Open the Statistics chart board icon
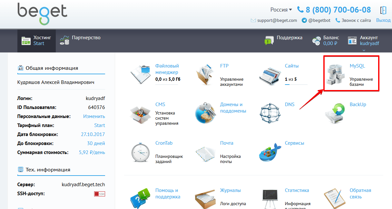 click(271, 198)
